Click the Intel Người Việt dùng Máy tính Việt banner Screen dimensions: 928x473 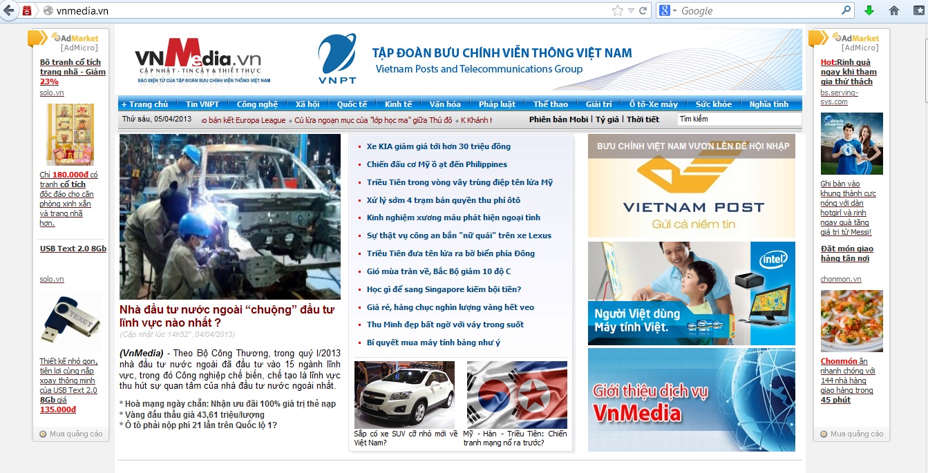point(692,293)
